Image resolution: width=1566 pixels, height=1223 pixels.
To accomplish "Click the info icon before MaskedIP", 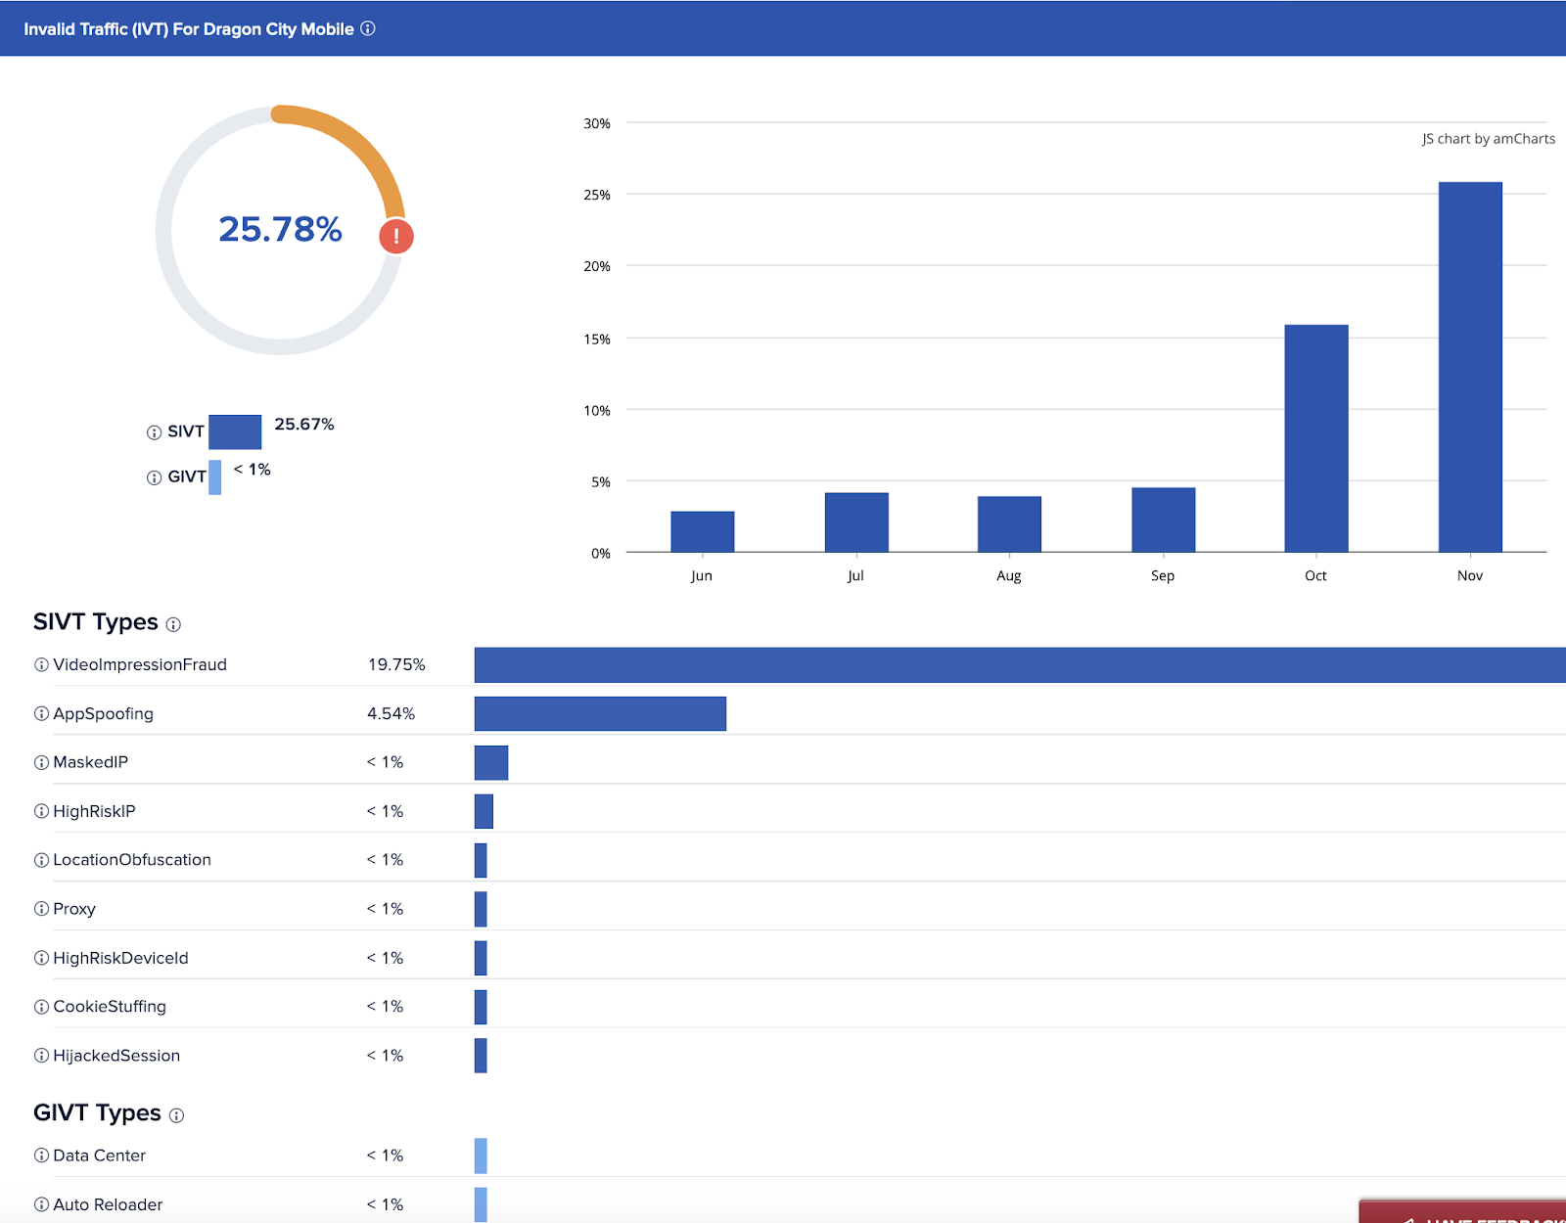I will [x=41, y=763].
